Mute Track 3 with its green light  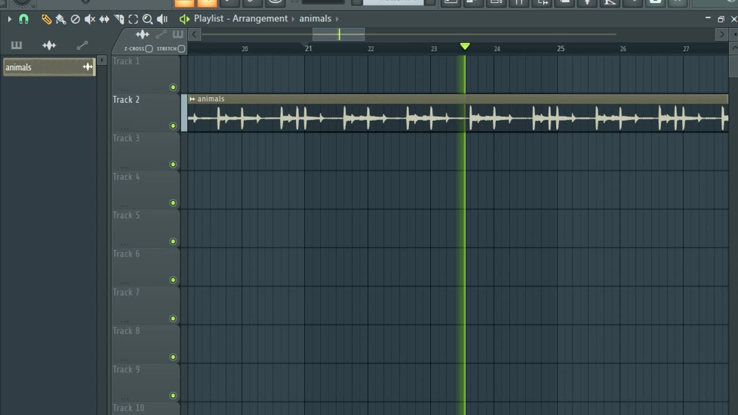(173, 164)
